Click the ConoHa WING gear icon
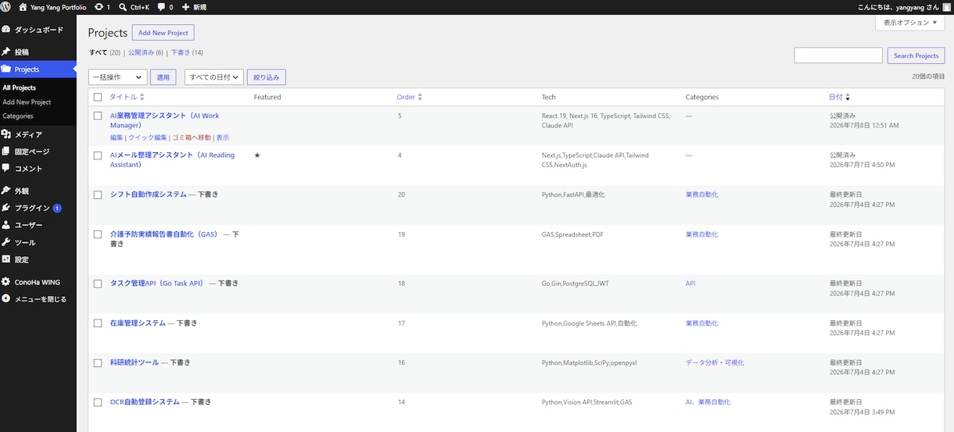 6,282
